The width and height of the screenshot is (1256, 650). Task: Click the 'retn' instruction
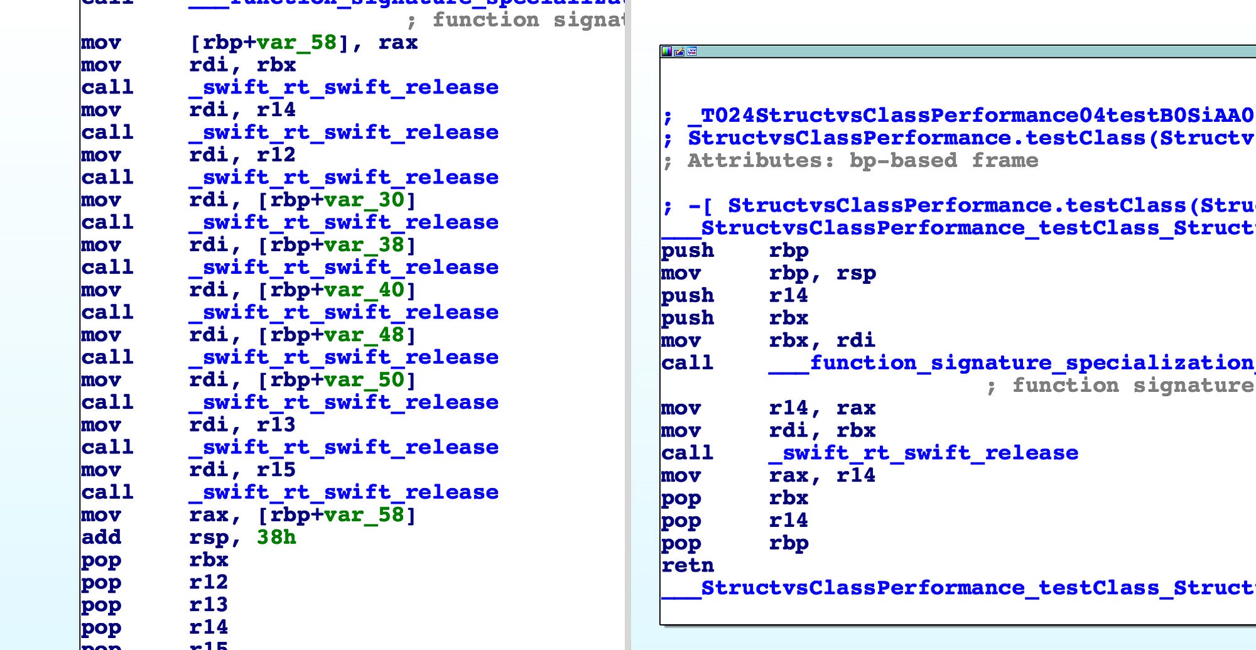click(x=688, y=566)
